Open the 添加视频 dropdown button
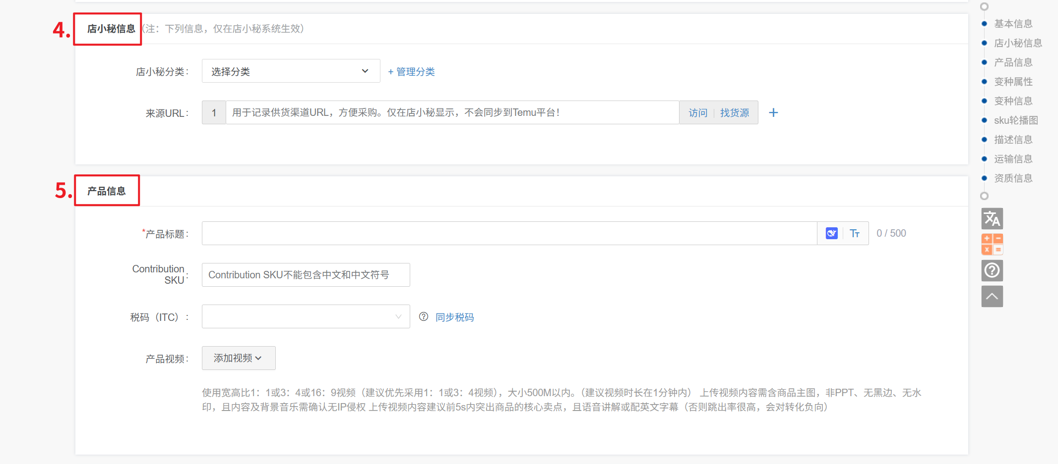 [x=238, y=358]
